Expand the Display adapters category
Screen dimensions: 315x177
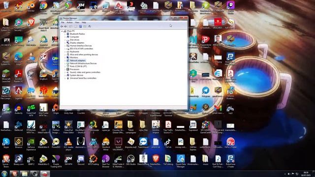(x=65, y=43)
